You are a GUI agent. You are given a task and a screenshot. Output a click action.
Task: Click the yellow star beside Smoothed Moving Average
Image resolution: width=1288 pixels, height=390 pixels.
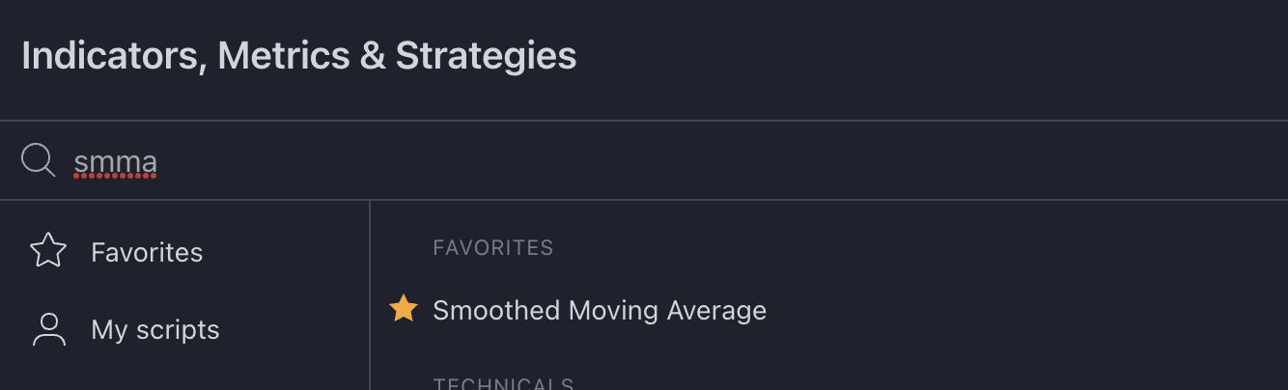403,310
